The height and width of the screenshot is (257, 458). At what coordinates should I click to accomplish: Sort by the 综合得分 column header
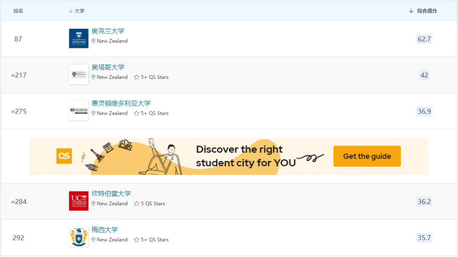click(x=423, y=11)
